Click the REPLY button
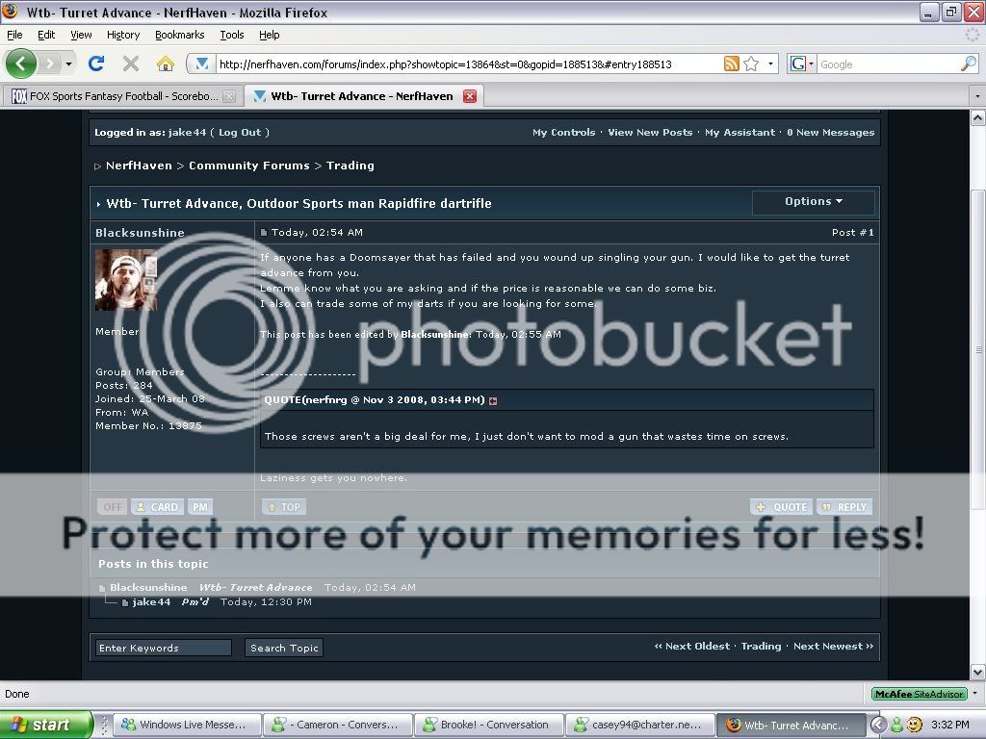This screenshot has height=739, width=986. (x=844, y=507)
